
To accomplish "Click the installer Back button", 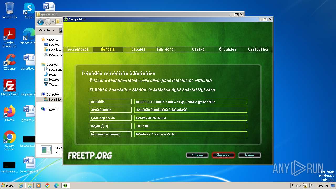I will click(197, 155).
